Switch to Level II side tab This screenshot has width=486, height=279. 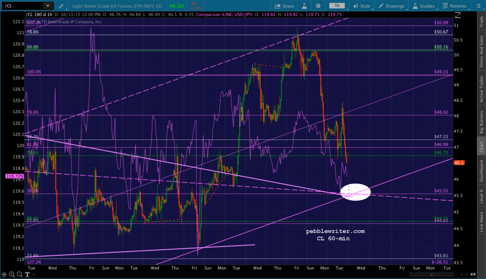[481, 196]
